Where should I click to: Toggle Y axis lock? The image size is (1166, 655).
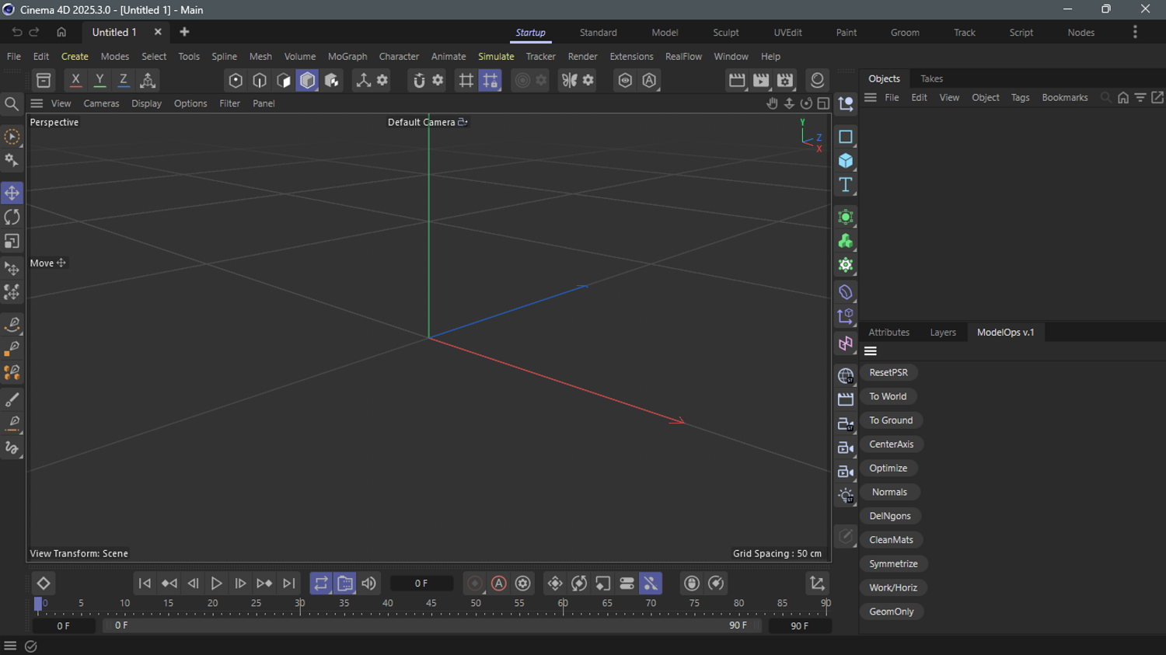pyautogui.click(x=99, y=80)
